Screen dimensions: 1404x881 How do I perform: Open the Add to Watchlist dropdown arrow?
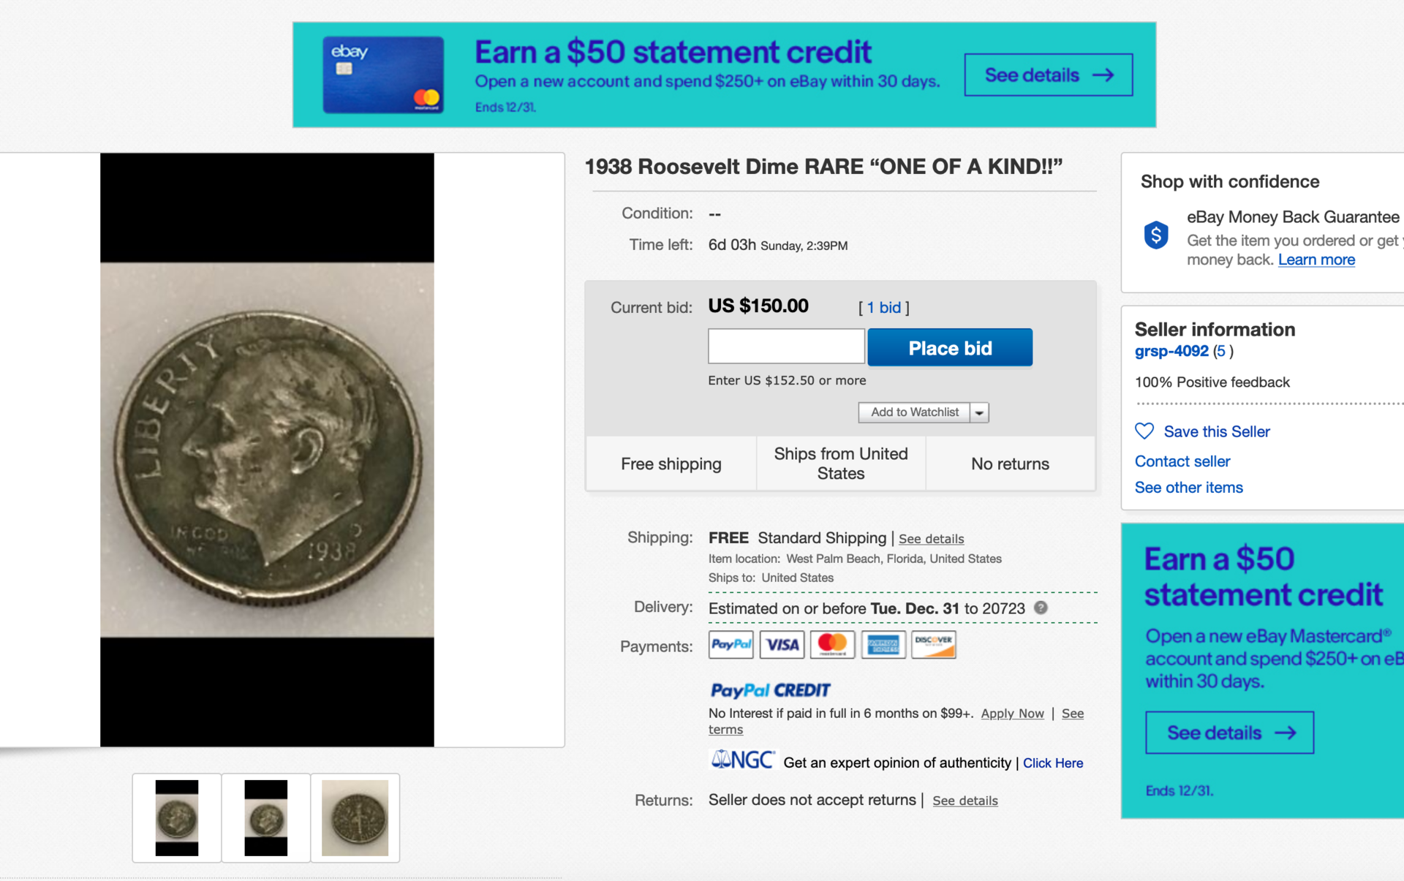[979, 412]
